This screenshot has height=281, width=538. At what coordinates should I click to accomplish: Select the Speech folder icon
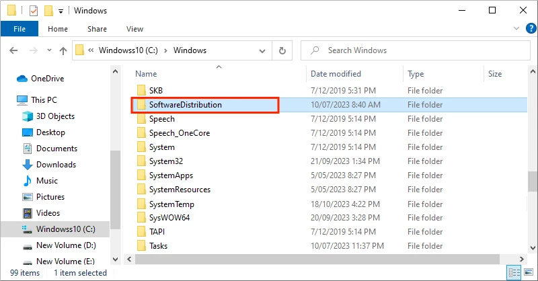tap(141, 119)
